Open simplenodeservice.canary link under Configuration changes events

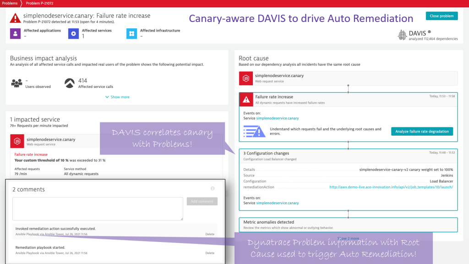(x=277, y=203)
